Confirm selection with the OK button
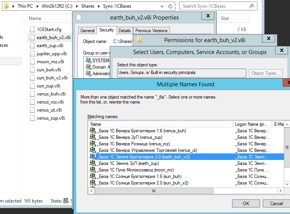The width and height of the screenshot is (290, 214). point(246,204)
